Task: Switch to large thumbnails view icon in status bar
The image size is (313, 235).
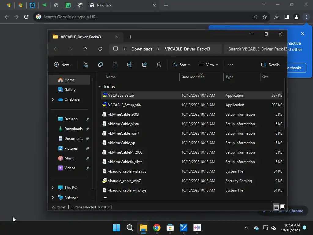Action: (283, 207)
